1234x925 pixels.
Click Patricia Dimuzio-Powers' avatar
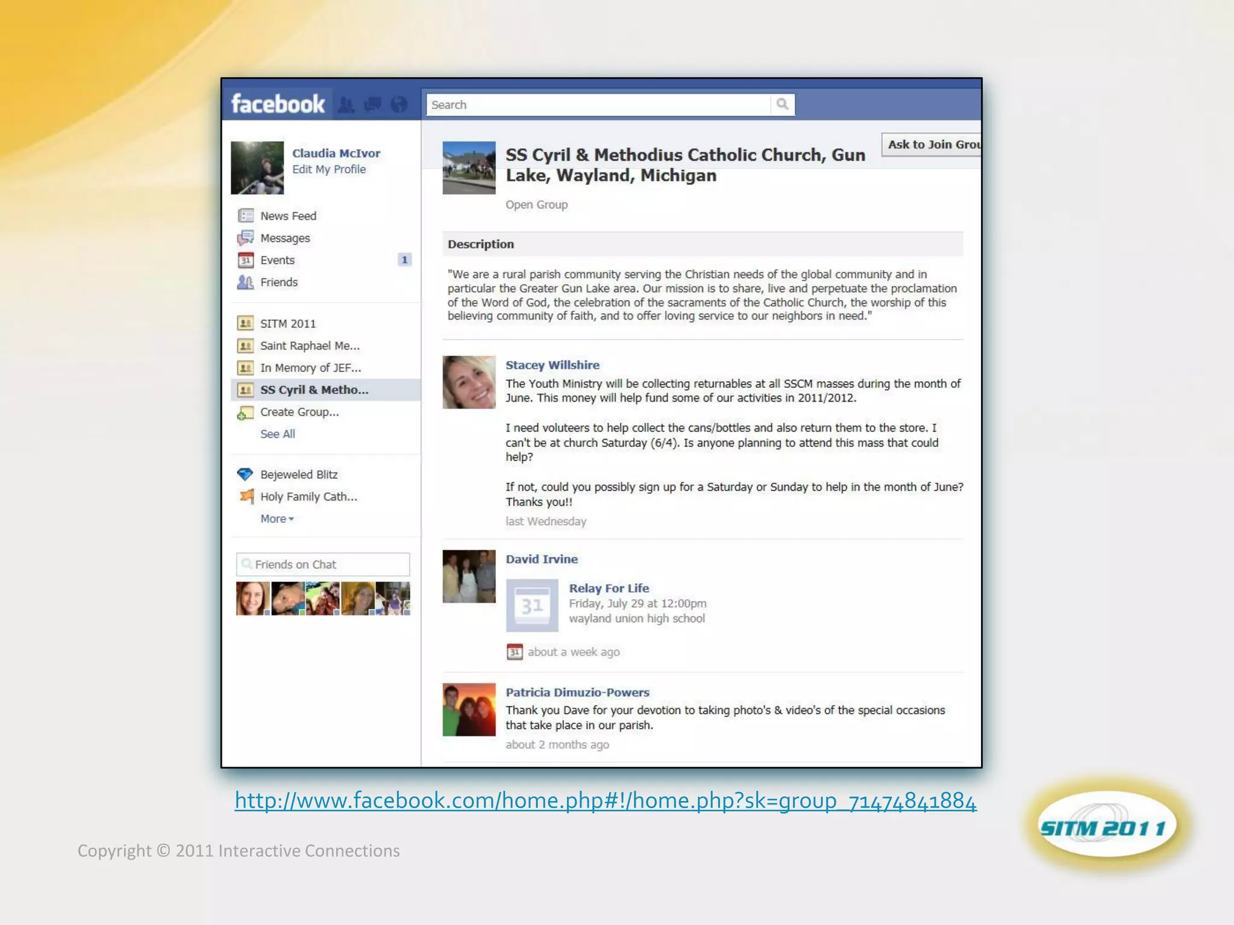tap(469, 709)
